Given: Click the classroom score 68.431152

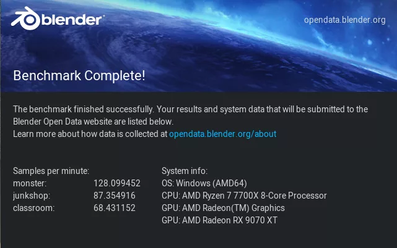Looking at the screenshot, I should [115, 208].
